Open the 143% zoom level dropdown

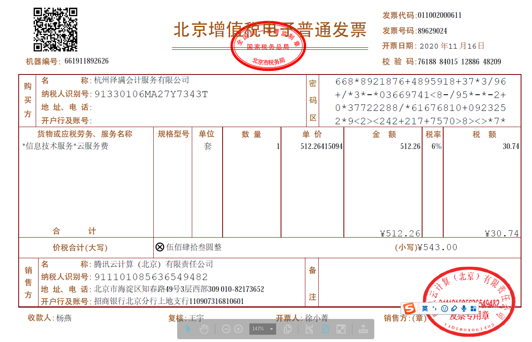tap(271, 329)
